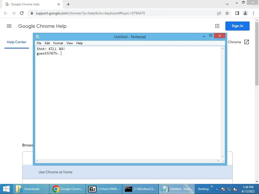Show hidden tray icons arrow
Image resolution: width=259 pixels, height=194 pixels.
click(217, 189)
